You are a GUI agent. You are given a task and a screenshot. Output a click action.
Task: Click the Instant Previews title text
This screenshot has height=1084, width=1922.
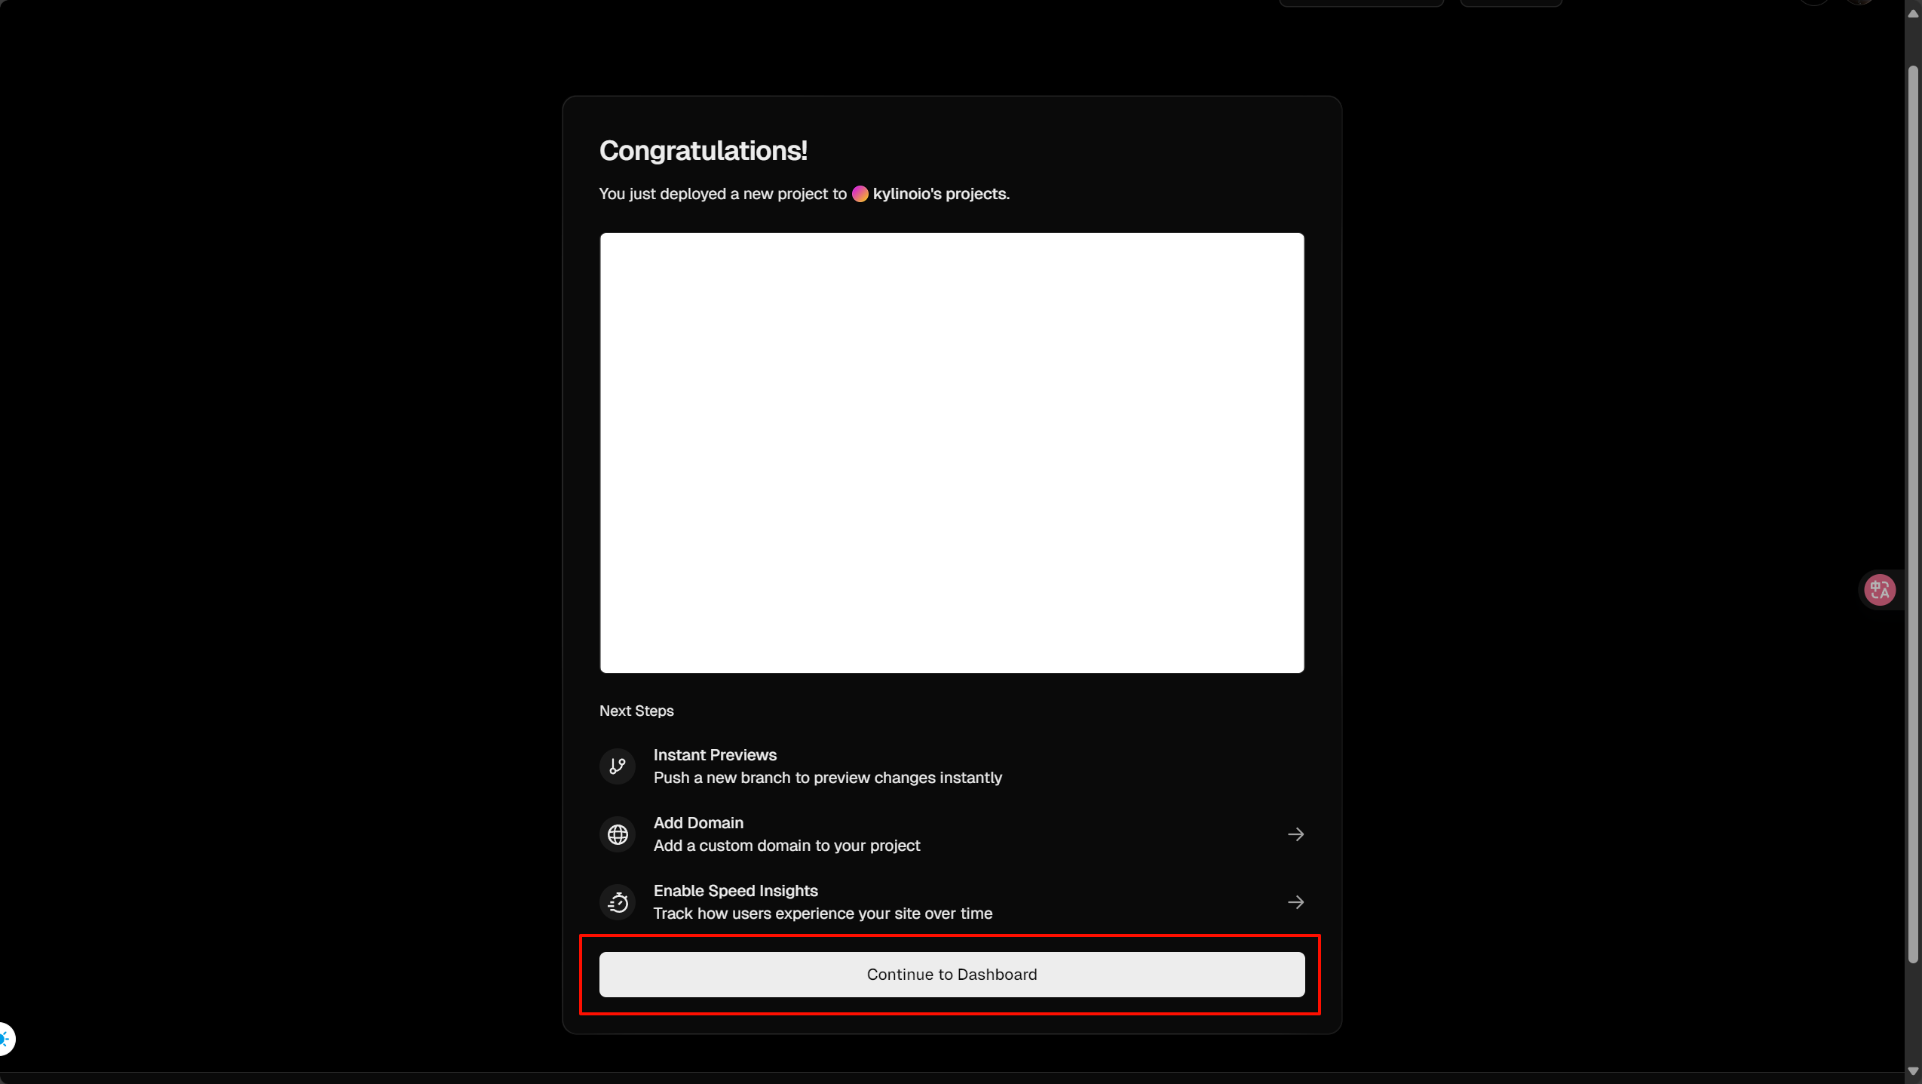715,755
